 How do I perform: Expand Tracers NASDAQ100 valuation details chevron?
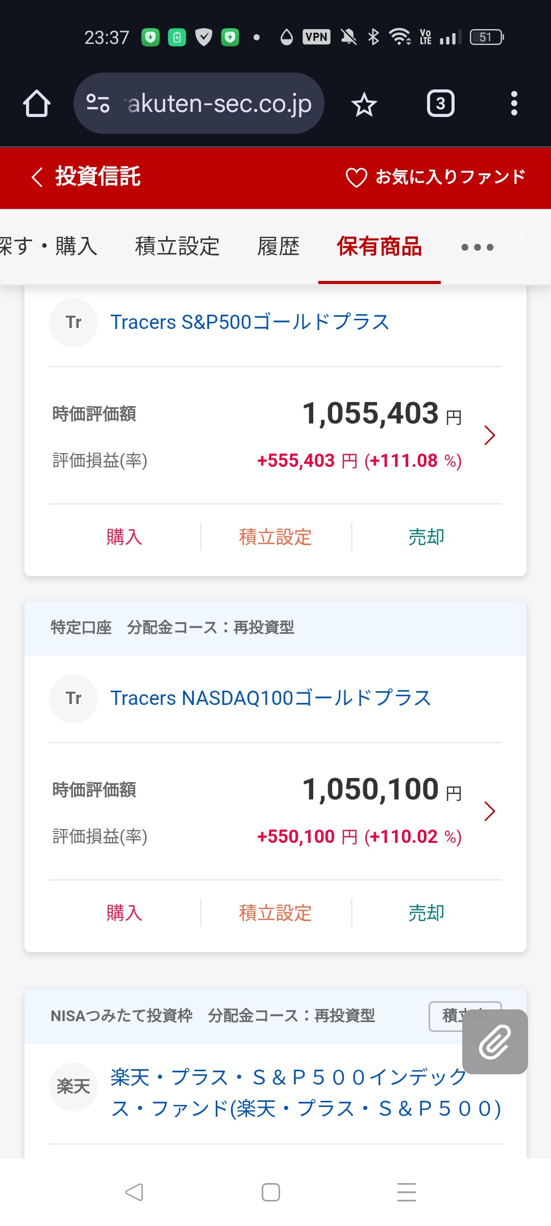pyautogui.click(x=489, y=811)
